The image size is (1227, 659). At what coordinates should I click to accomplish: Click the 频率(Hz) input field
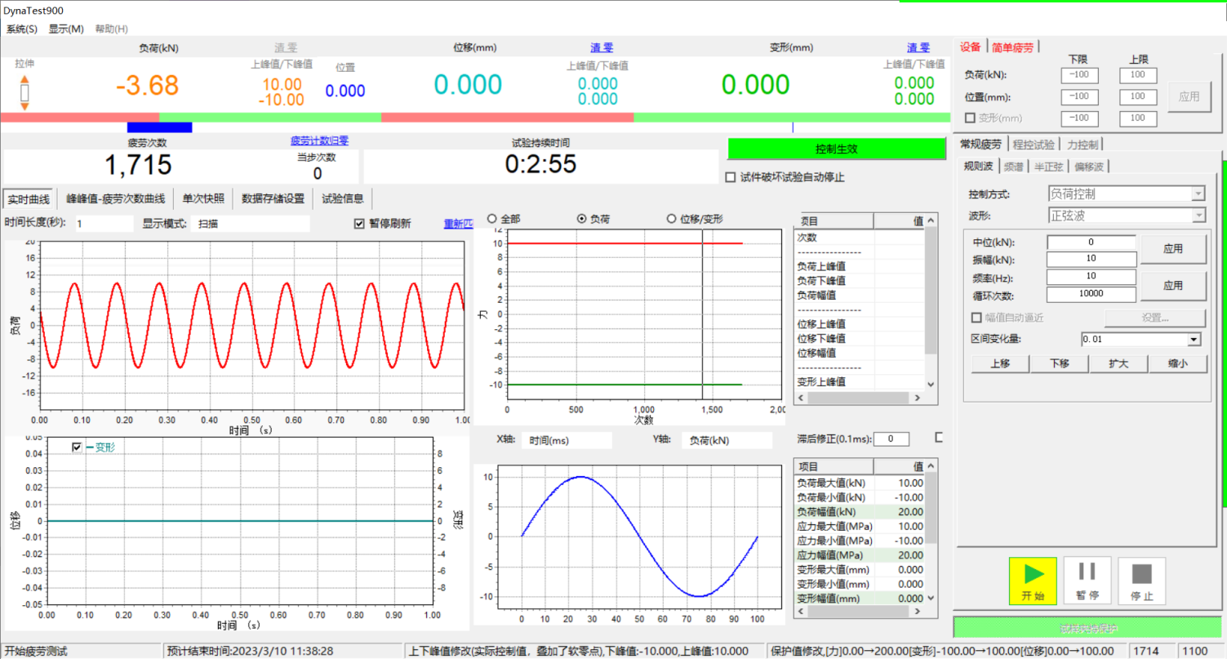pos(1091,277)
